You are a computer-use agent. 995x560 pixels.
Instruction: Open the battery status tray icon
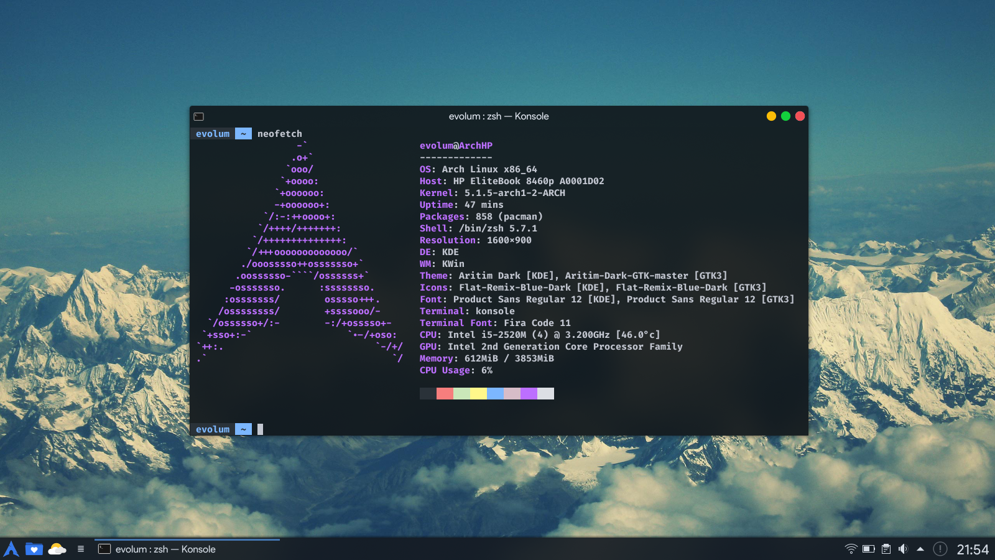click(869, 549)
